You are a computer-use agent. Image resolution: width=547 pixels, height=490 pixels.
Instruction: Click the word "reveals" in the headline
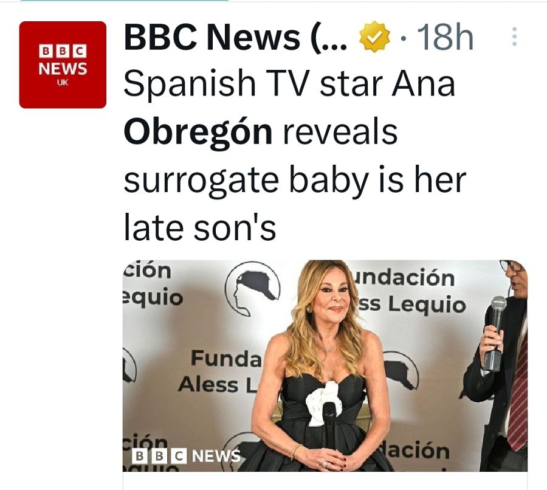[x=340, y=131]
